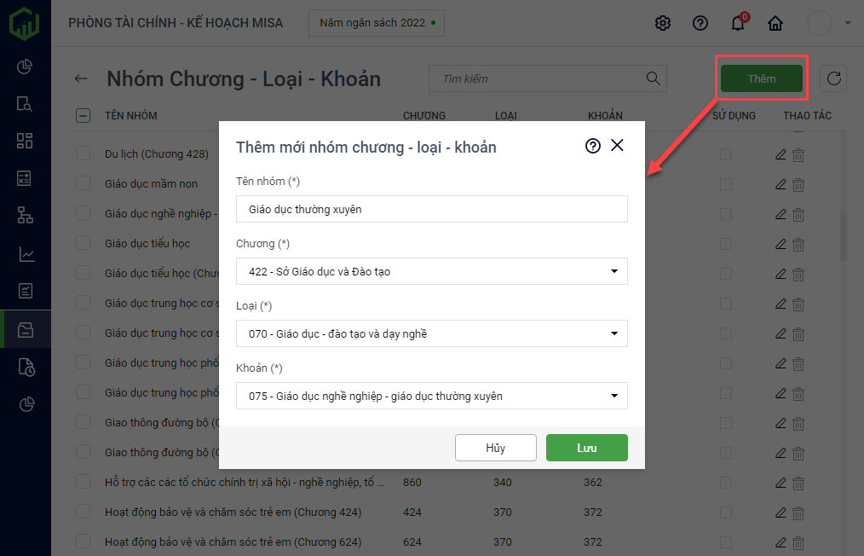Click the search magnifier icon
Viewport: 864px width, 556px height.
(x=654, y=78)
